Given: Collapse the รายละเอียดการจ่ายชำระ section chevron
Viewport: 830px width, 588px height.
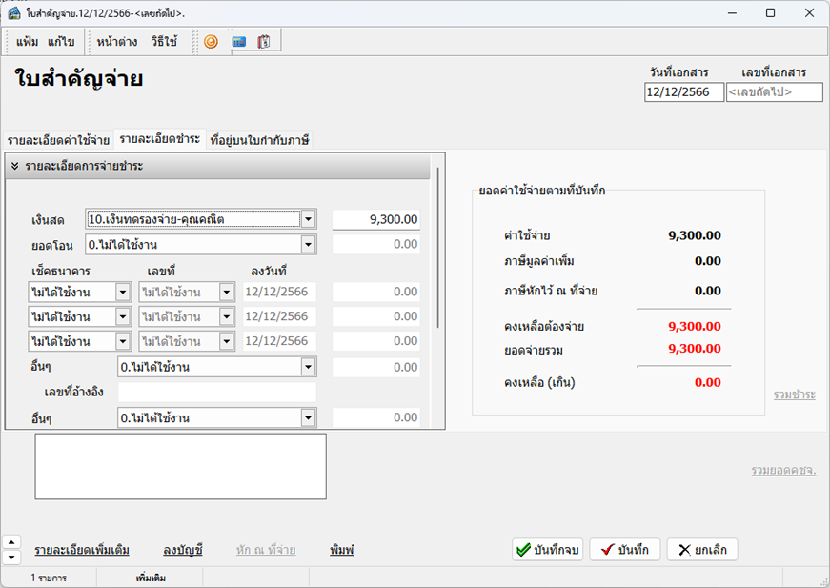Looking at the screenshot, I should [x=15, y=167].
